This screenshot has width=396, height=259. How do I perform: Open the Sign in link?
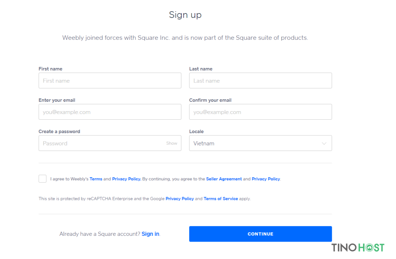pos(150,234)
